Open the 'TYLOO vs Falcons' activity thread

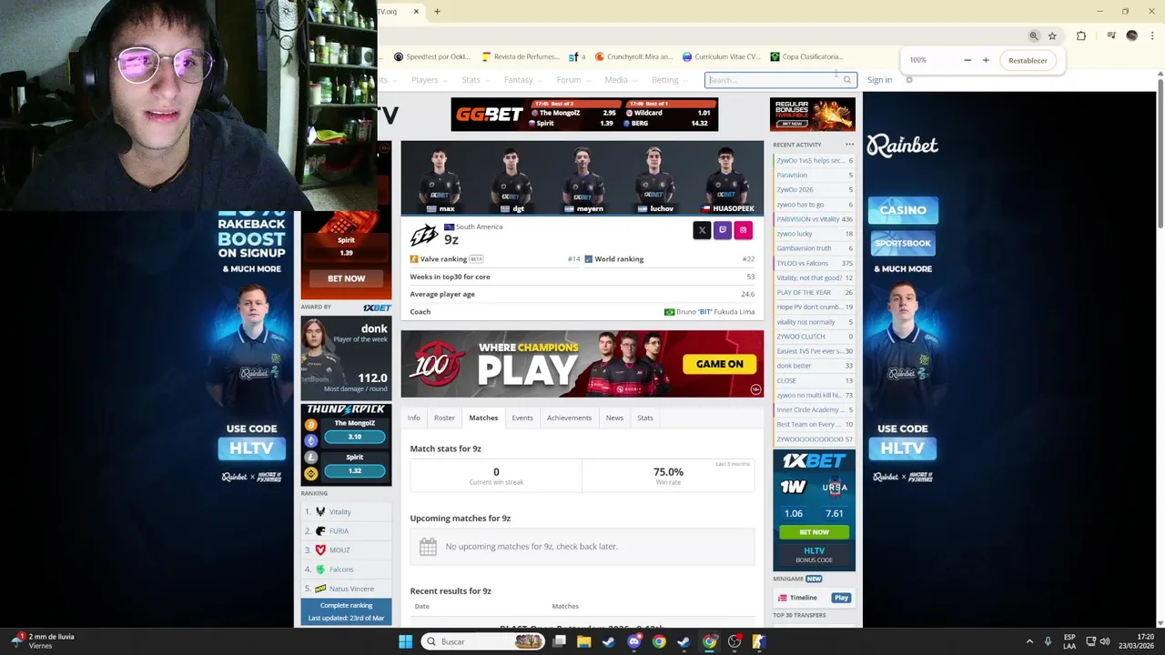pos(802,263)
